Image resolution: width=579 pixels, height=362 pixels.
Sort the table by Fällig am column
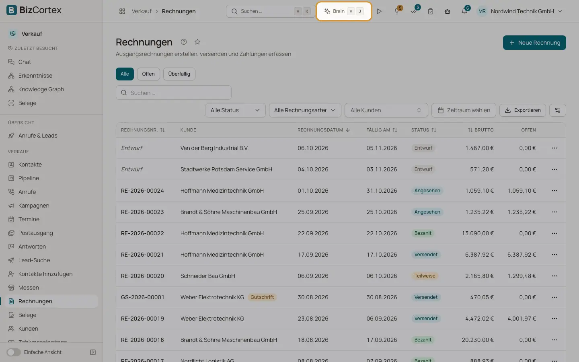coord(382,130)
